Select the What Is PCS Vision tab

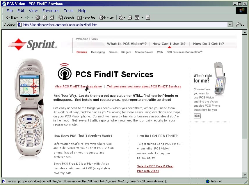127,44
